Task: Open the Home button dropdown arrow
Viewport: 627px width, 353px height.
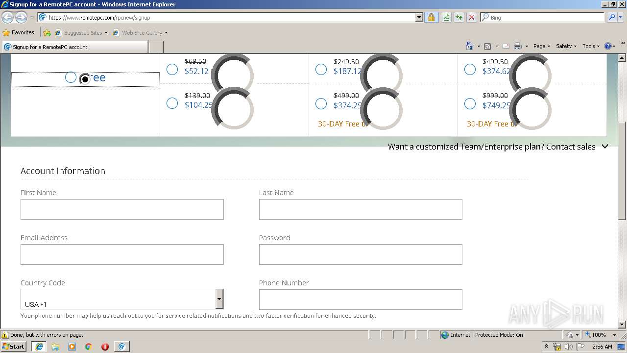Action: 479,46
